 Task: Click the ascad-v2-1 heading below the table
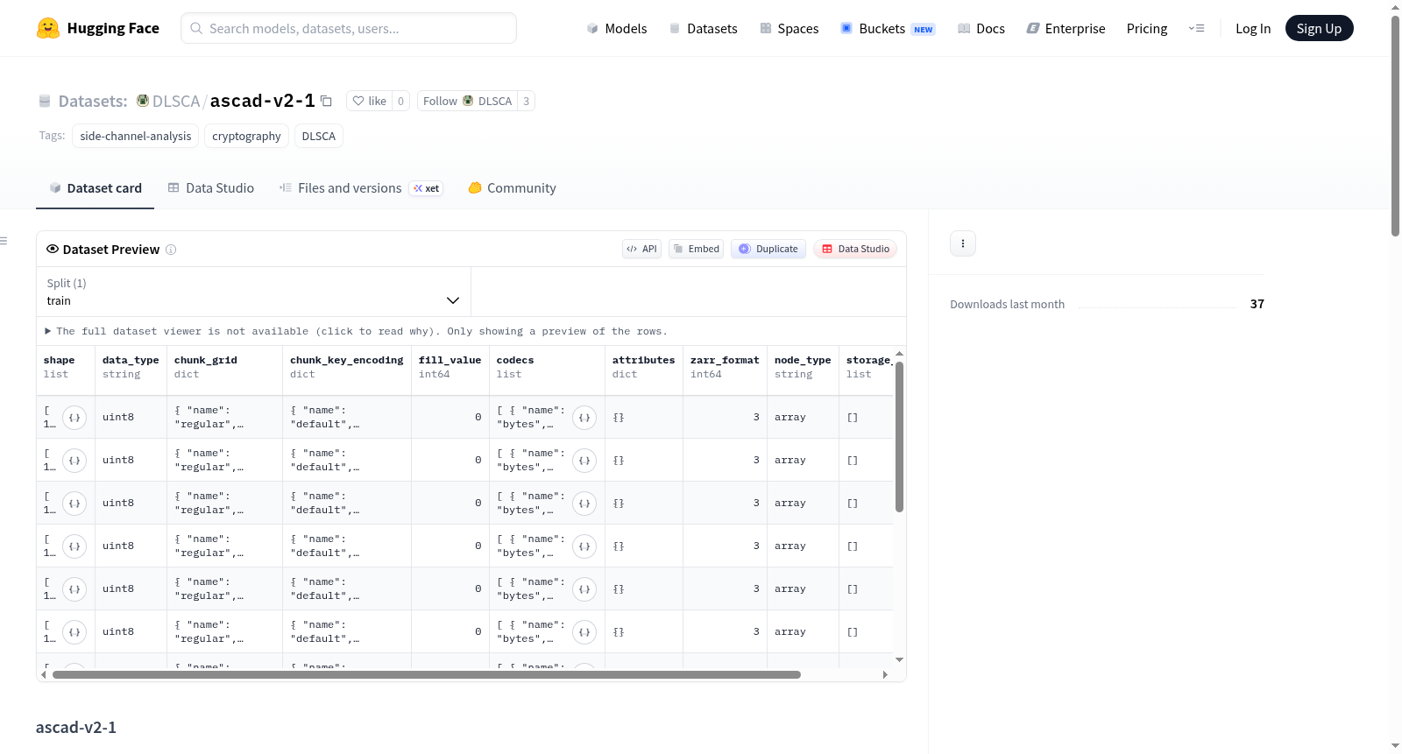point(76,727)
